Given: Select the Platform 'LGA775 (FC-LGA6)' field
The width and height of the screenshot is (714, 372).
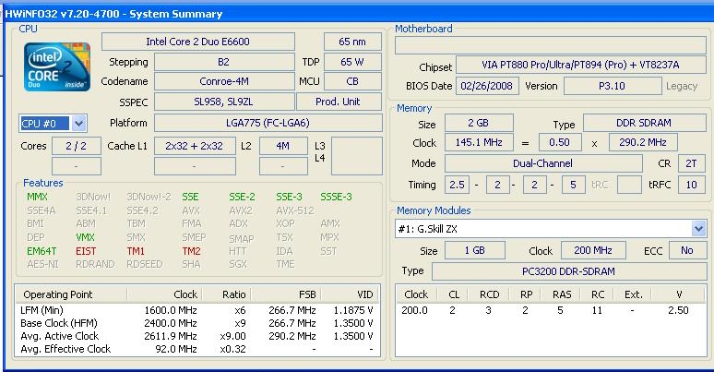Looking at the screenshot, I should pyautogui.click(x=268, y=123).
